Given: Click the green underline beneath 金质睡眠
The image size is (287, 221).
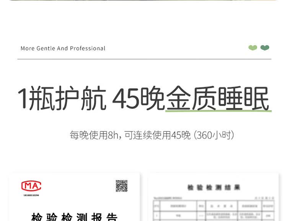Looking at the screenshot, I should pos(219,111).
